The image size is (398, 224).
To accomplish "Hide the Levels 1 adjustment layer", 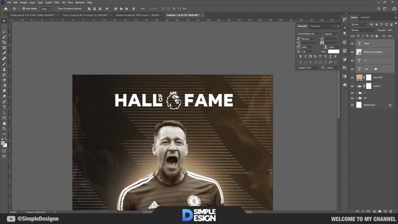I will click(x=352, y=86).
